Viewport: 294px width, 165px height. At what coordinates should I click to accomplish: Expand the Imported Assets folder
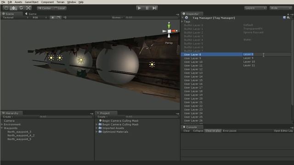tap(96, 128)
